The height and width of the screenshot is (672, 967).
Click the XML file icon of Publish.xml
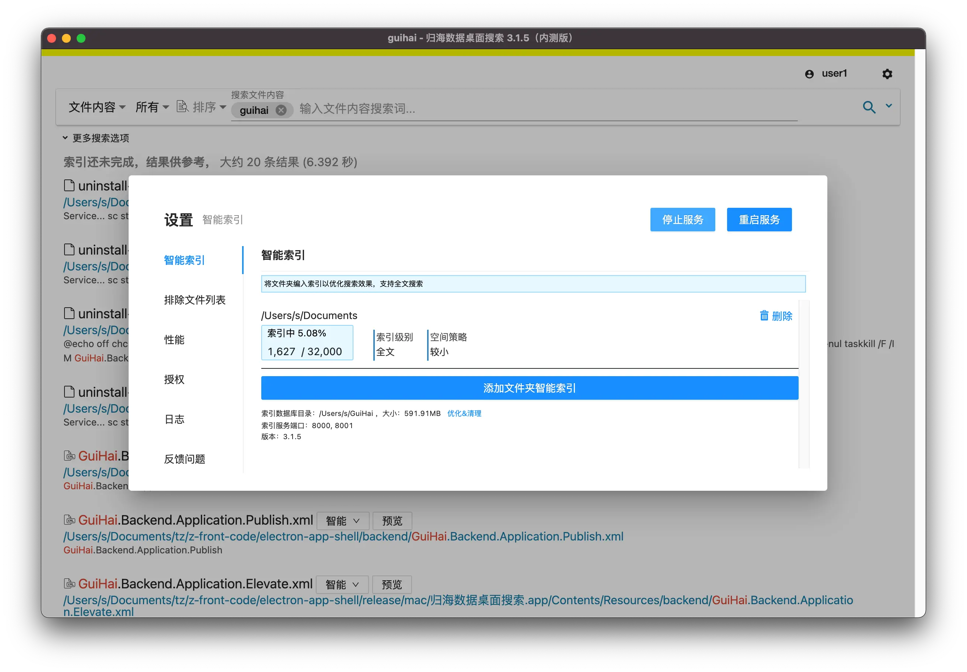coord(69,520)
